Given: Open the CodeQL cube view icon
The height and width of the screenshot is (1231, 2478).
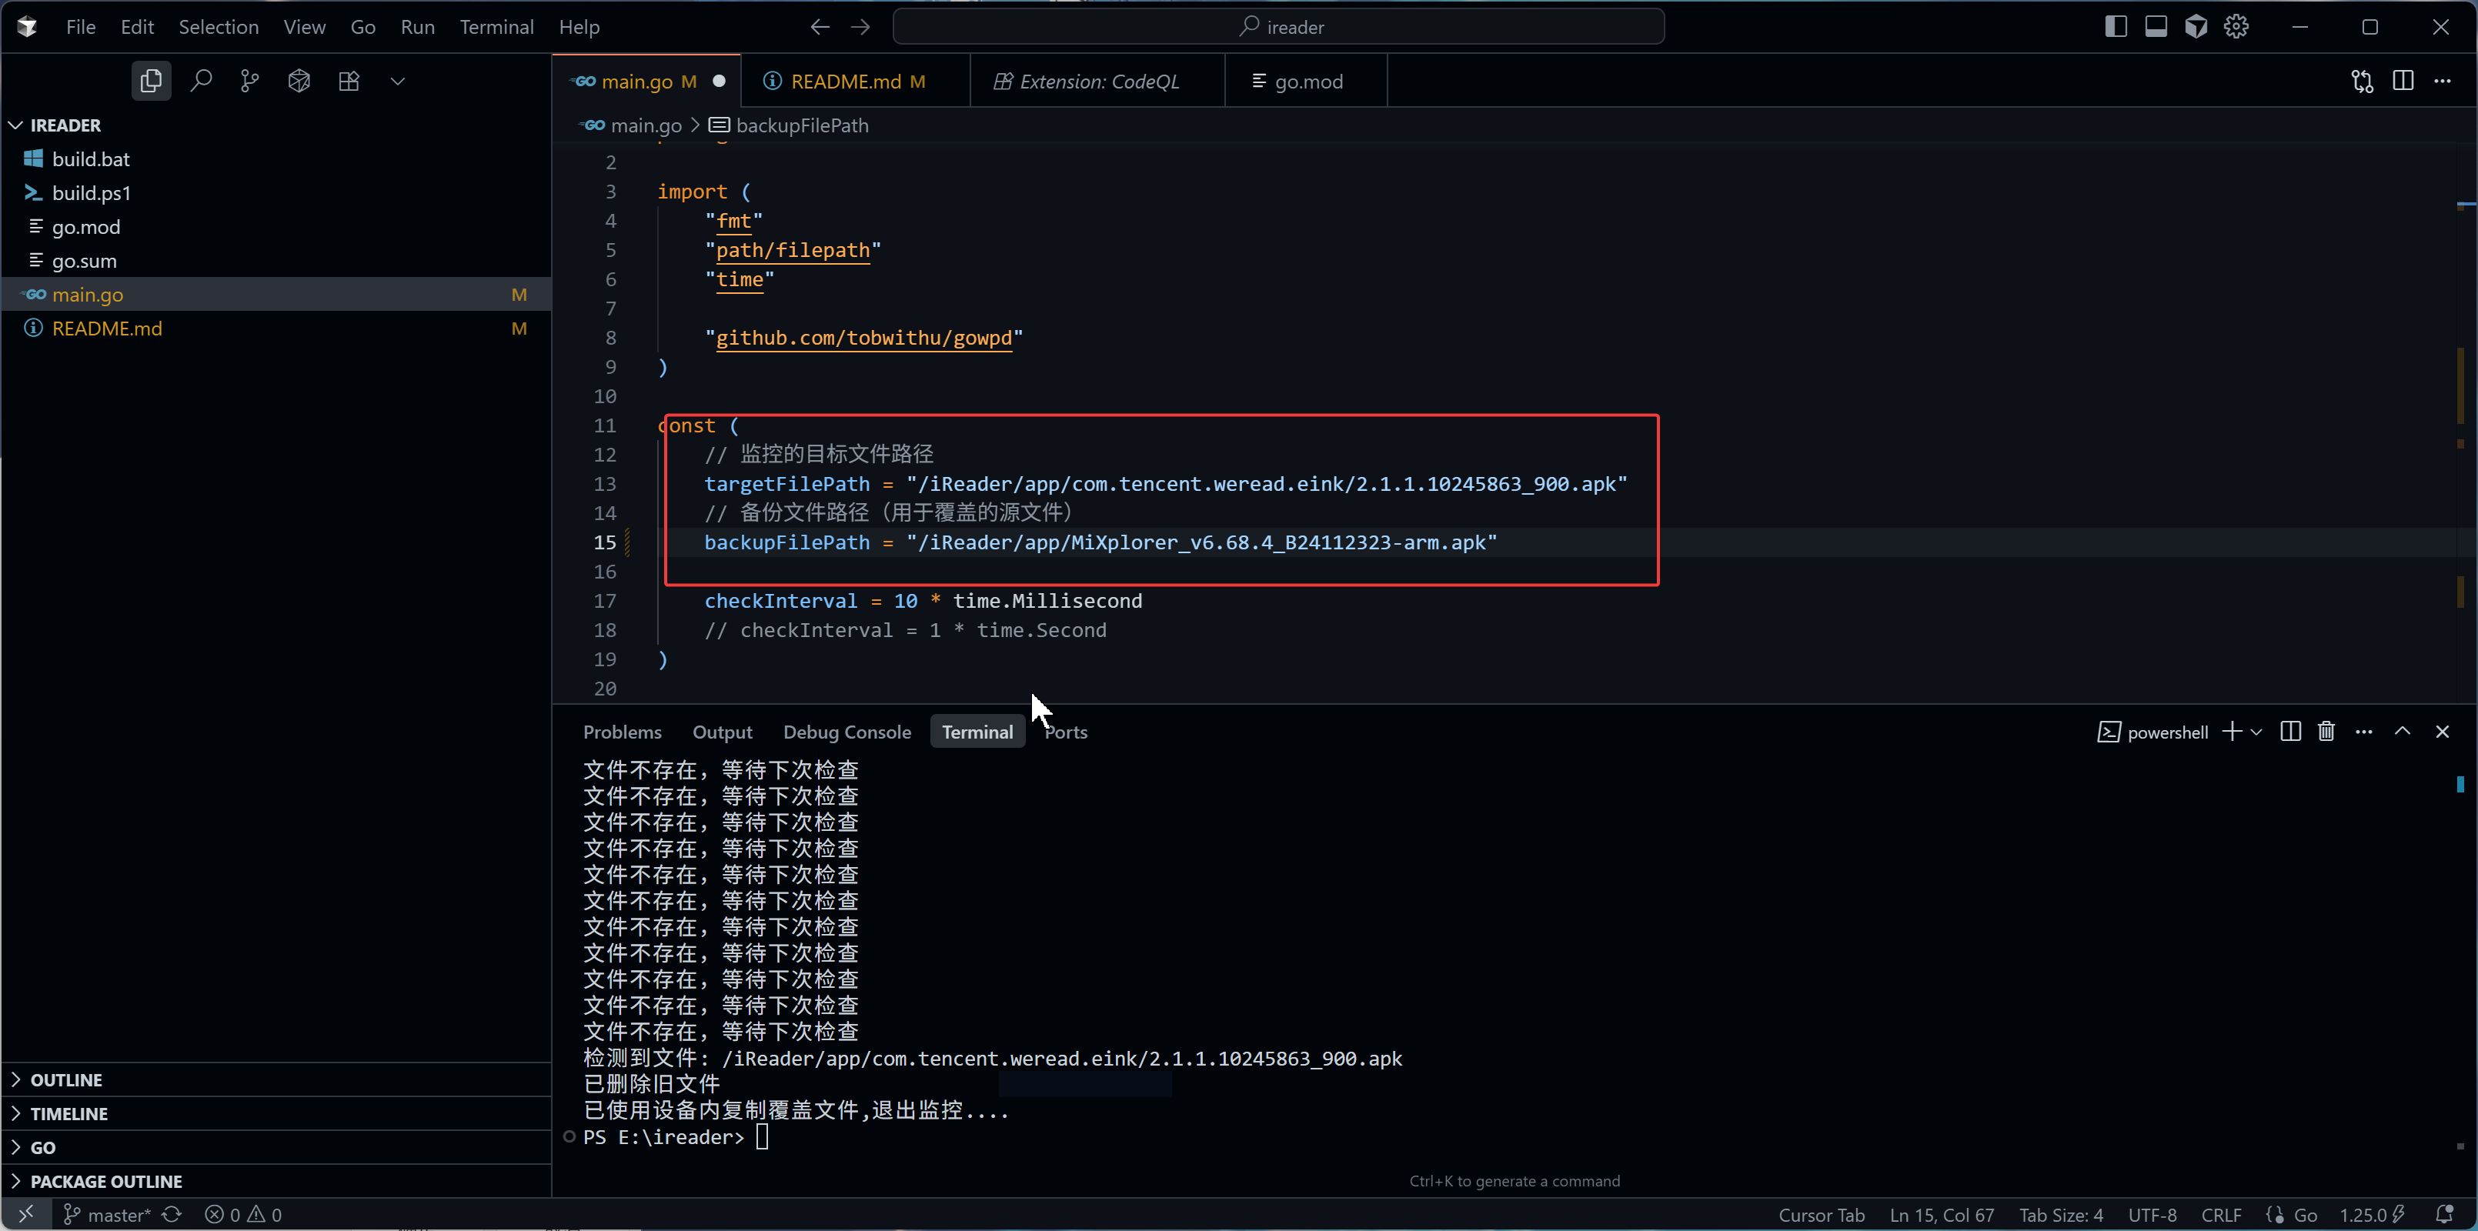Looking at the screenshot, I should pos(299,81).
